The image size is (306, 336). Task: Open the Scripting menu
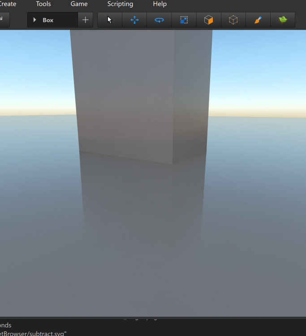120,4
